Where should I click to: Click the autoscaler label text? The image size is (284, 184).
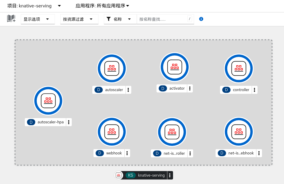pos(114,90)
